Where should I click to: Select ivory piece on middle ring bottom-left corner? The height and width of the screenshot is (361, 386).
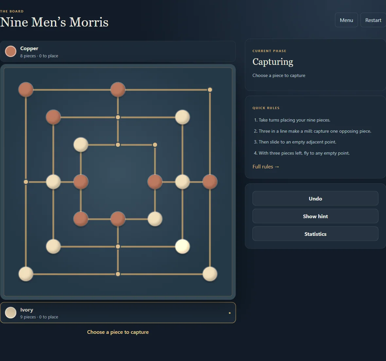53,247
